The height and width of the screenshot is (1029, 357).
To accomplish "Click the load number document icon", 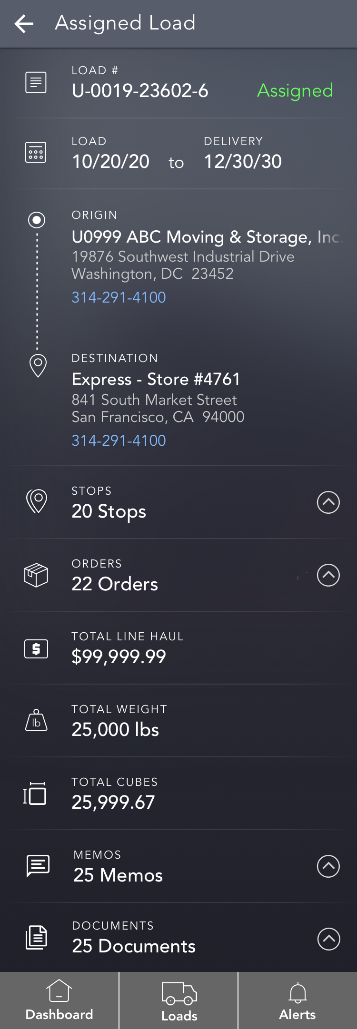I will coord(36,82).
